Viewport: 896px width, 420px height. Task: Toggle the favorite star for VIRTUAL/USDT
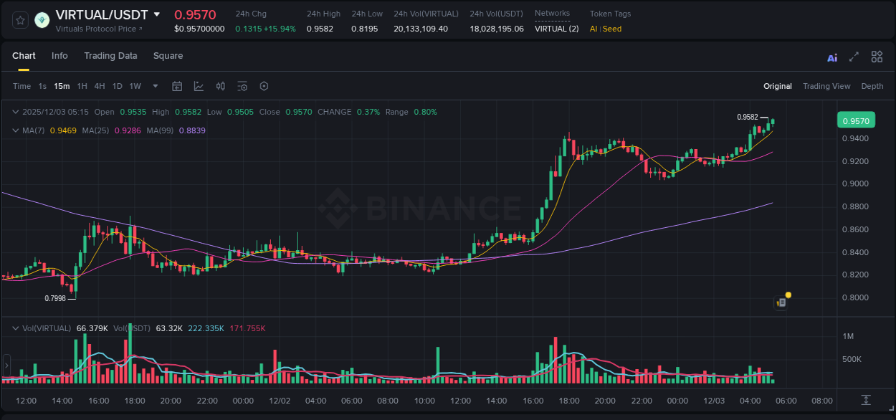click(x=20, y=20)
